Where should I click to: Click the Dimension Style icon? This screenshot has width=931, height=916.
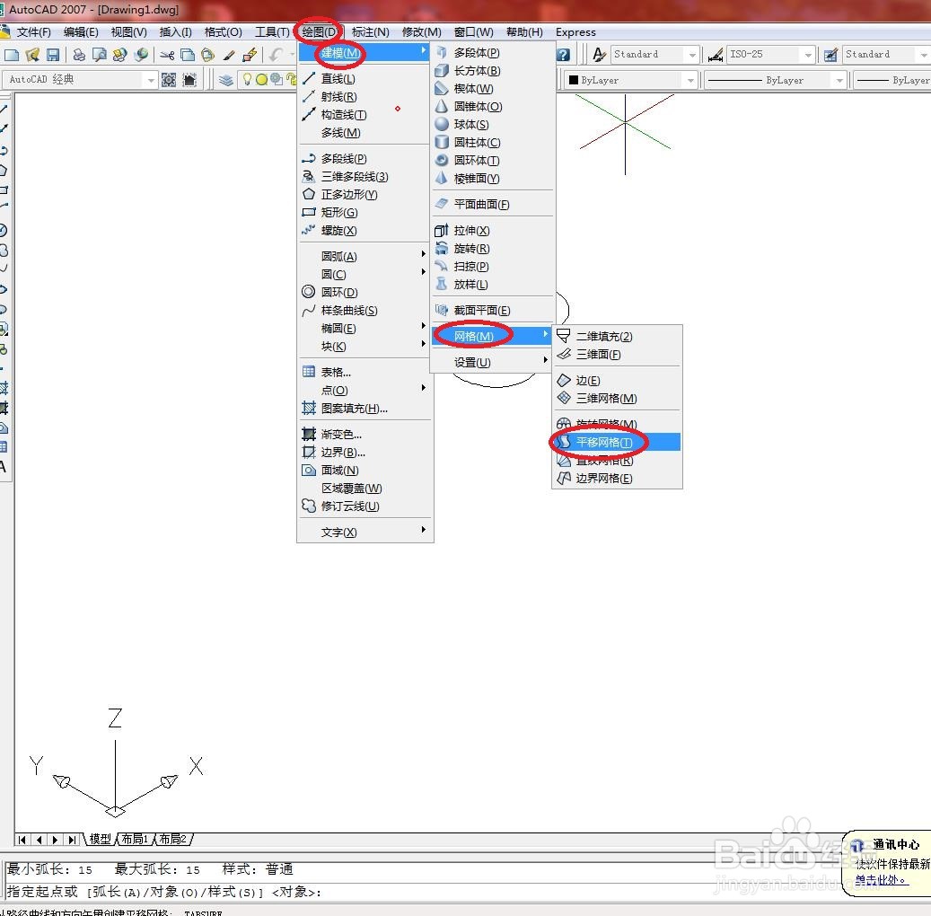coord(716,55)
